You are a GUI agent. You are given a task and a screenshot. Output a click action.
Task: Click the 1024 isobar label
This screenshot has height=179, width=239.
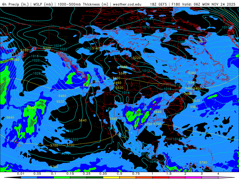click(x=57, y=46)
